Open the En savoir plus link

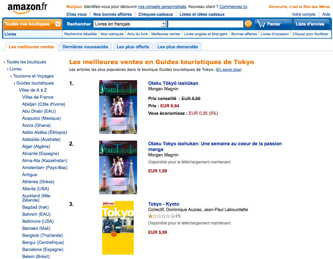pos(229,69)
